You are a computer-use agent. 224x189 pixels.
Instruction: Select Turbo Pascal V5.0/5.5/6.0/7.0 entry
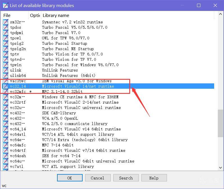[74, 27]
